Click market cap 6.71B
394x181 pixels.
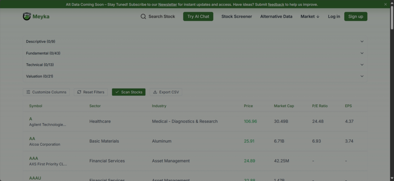[x=279, y=141]
